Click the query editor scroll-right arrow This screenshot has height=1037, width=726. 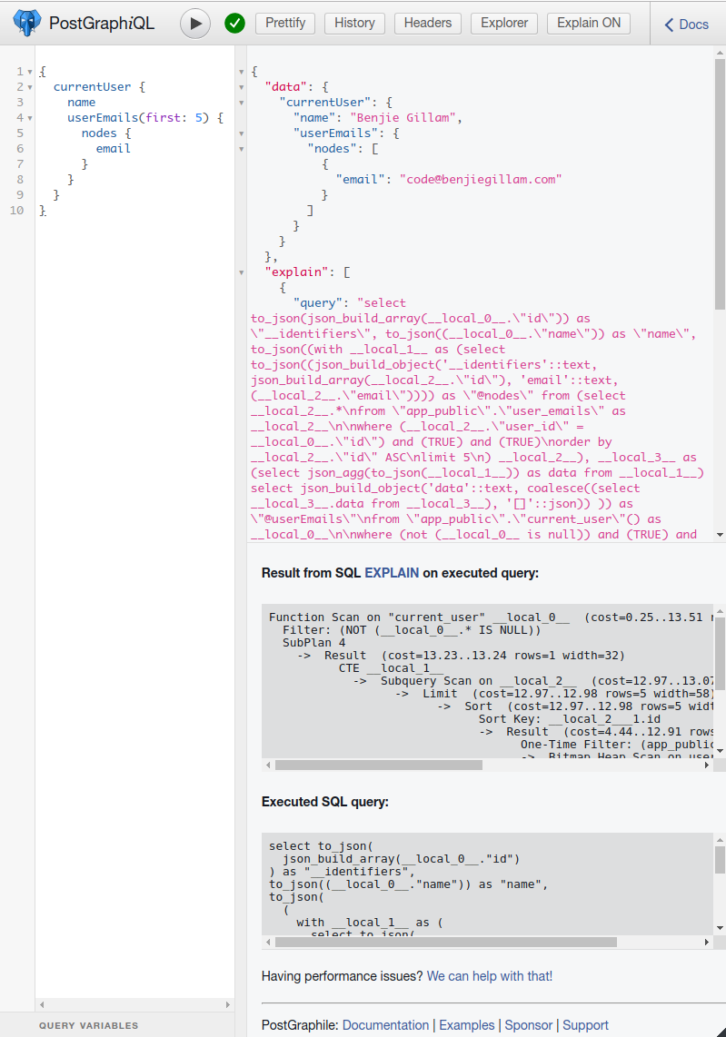point(228,1004)
